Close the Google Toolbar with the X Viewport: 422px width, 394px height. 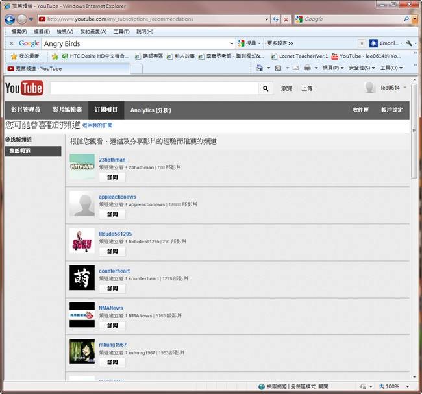[x=11, y=43]
